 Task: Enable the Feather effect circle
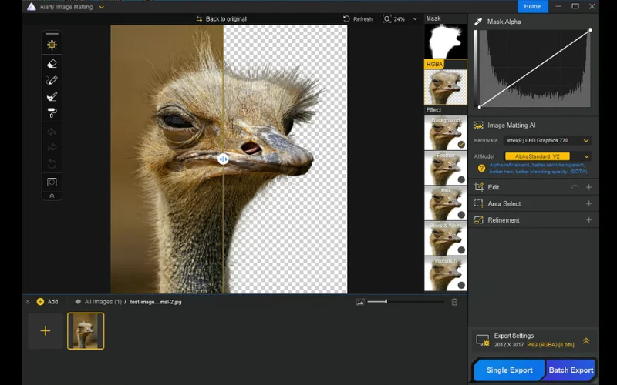(461, 179)
